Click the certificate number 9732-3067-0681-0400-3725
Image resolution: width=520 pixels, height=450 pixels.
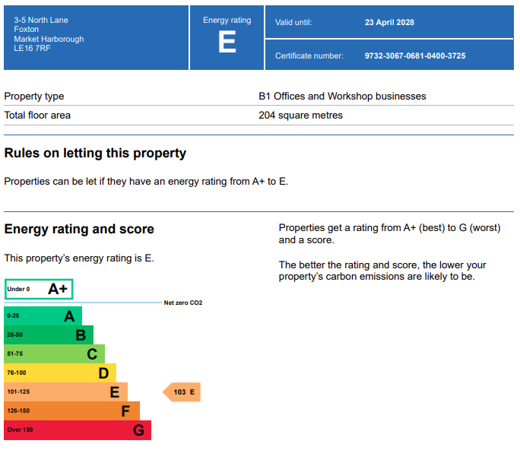click(x=415, y=55)
